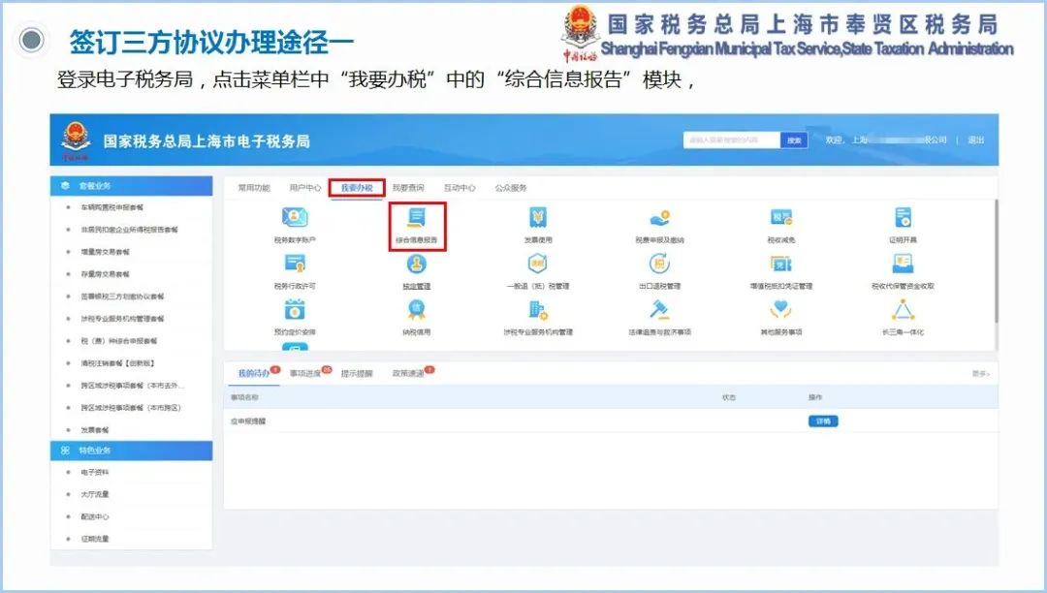Open the 涉税专业服务机构管理 icon
1047x593 pixels.
click(537, 310)
